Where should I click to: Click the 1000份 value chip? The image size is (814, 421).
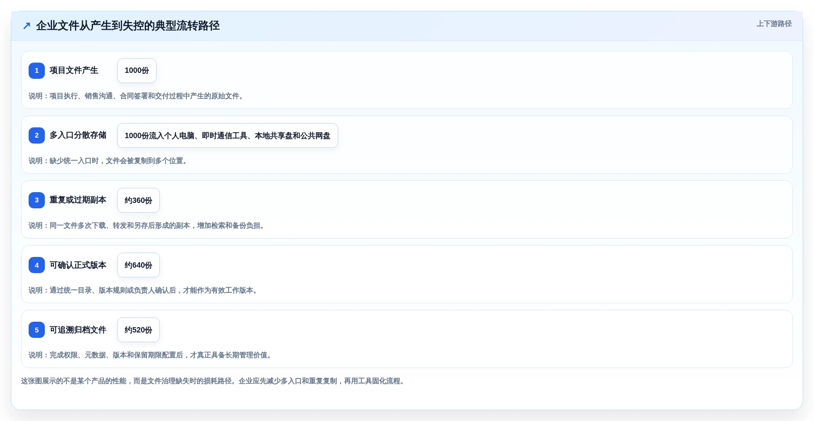137,71
